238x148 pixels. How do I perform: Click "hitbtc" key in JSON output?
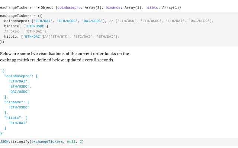13,118
